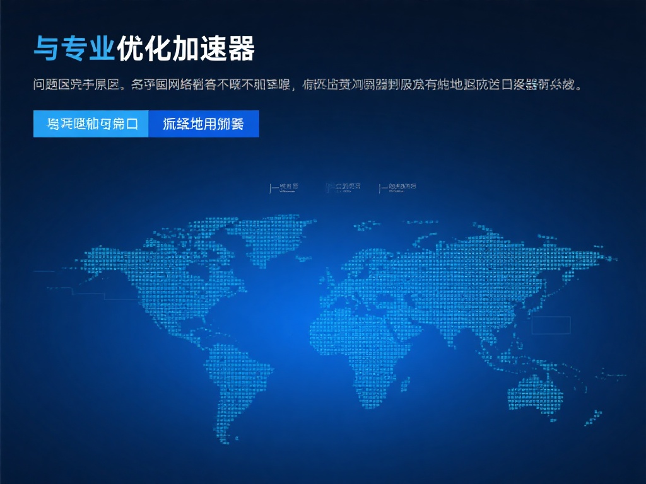
Task: Click the vertical bar icon of the middle legend entry
Action: click(x=326, y=187)
